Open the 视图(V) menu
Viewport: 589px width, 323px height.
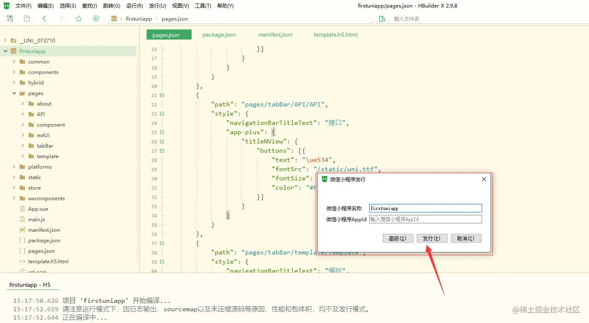[x=180, y=6]
